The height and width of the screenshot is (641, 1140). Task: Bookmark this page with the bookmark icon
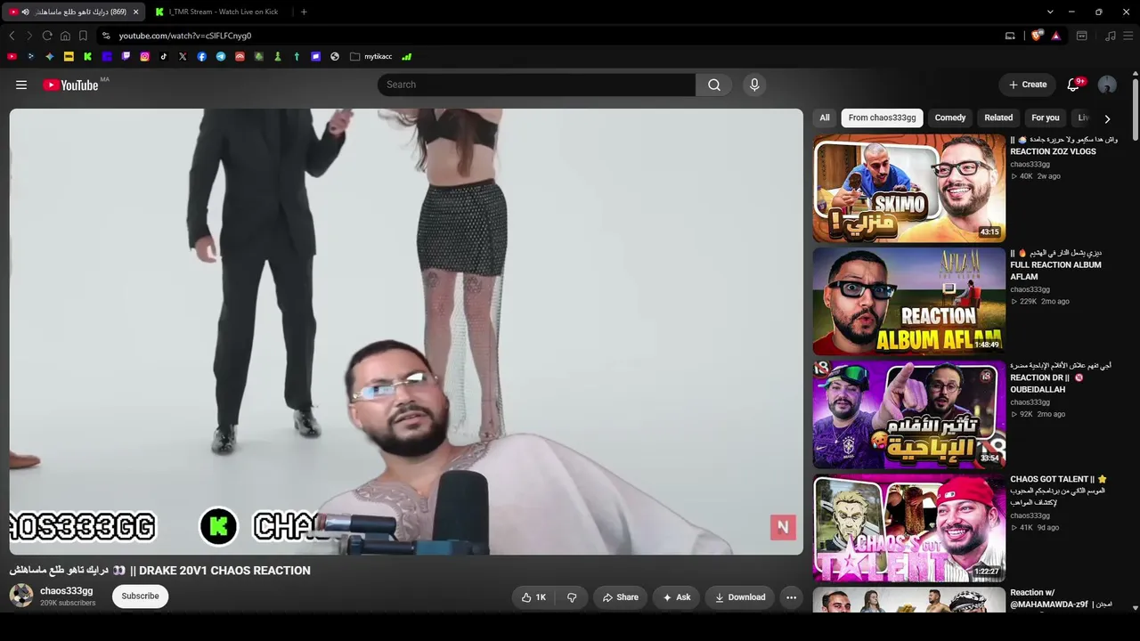(83, 36)
